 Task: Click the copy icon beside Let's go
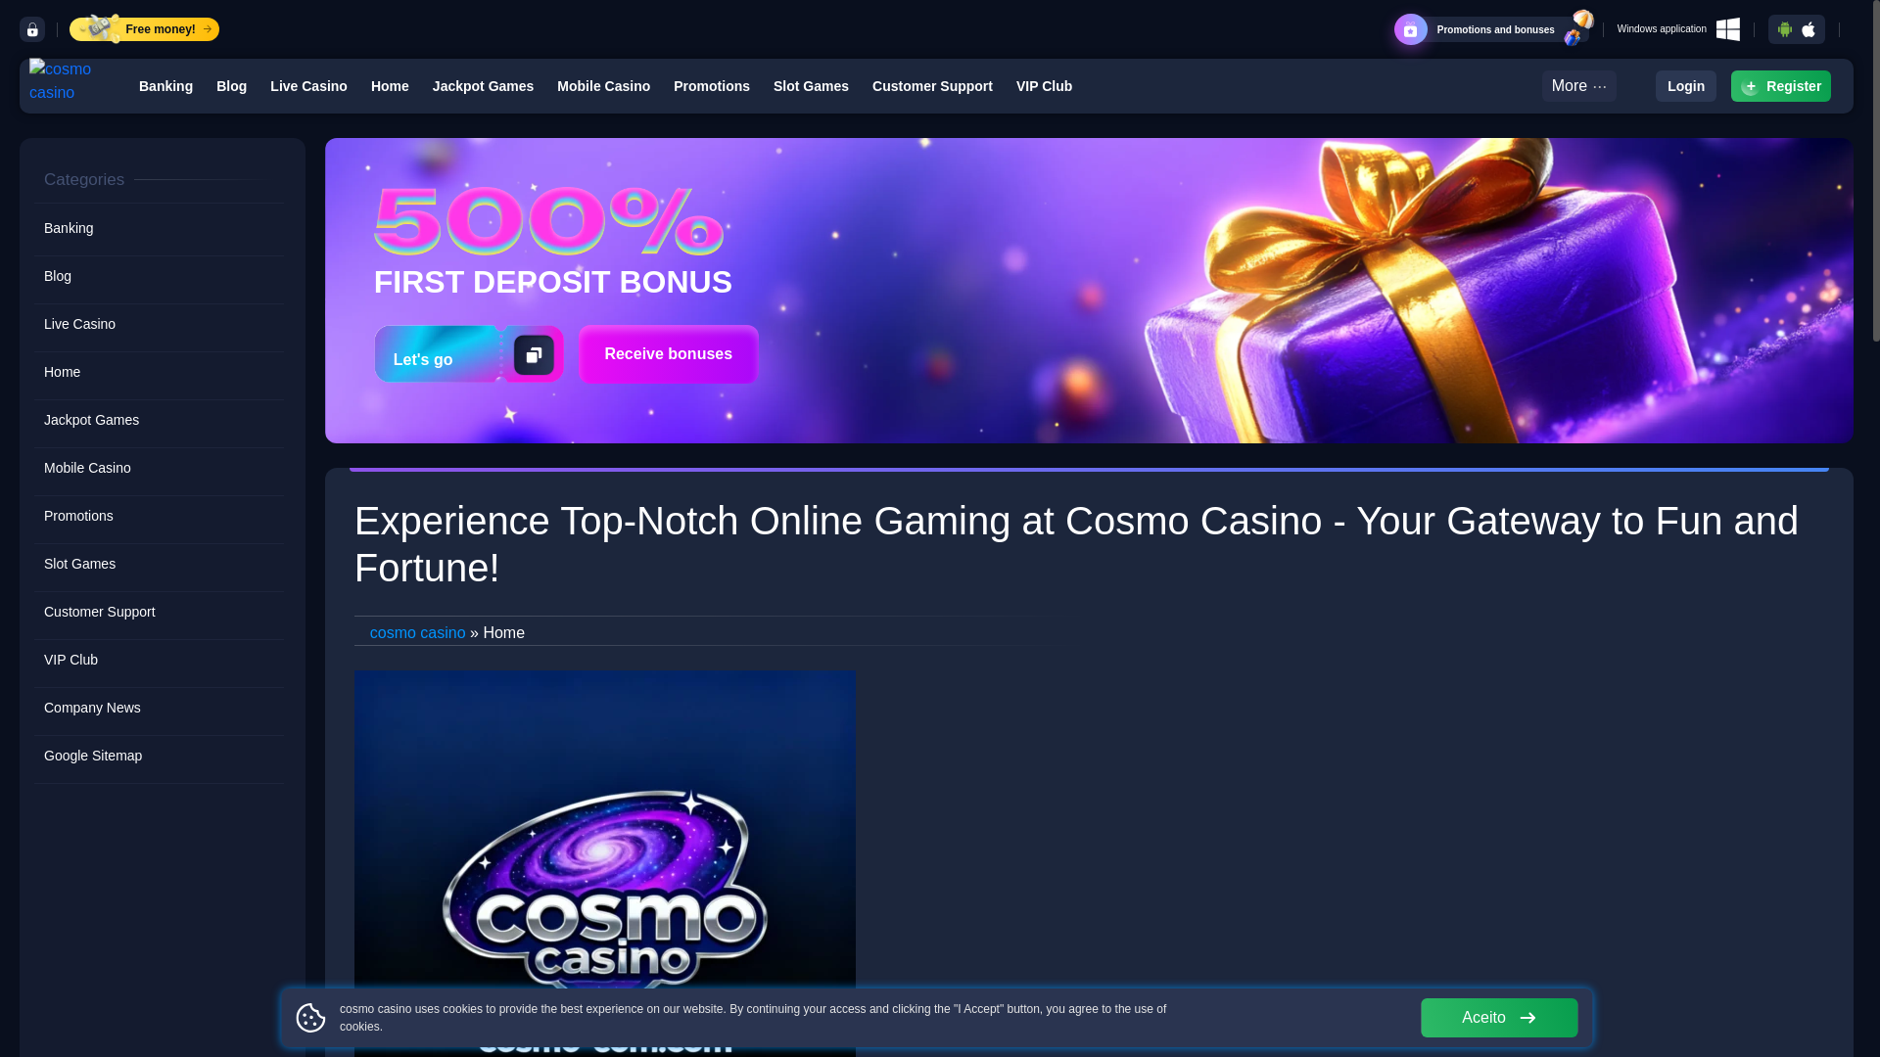(534, 354)
